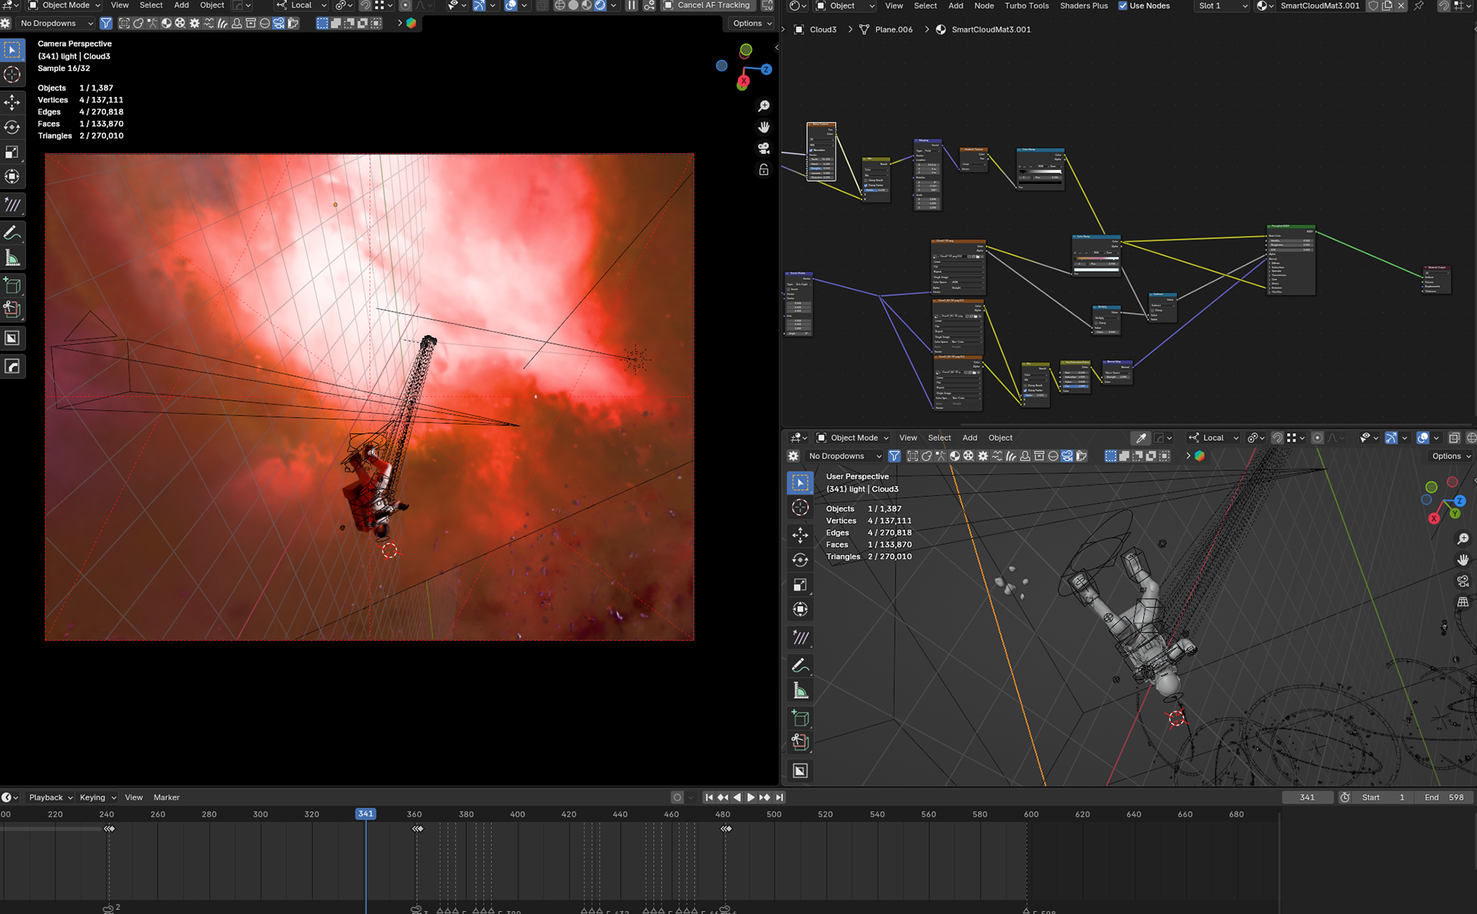Open Turbo Tools menu in node editor
The image size is (1477, 914).
coord(1026,5)
